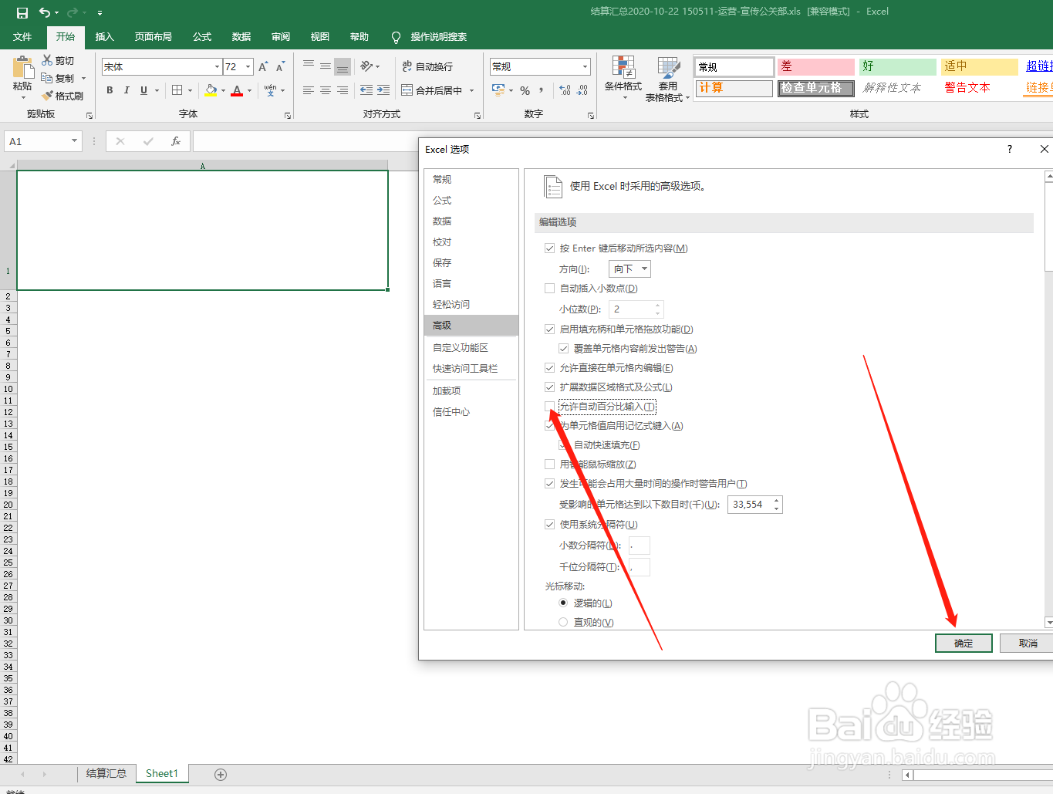Screen dimensions: 1053x794
Task: Expand the Name Box dropdown
Action: pos(75,141)
